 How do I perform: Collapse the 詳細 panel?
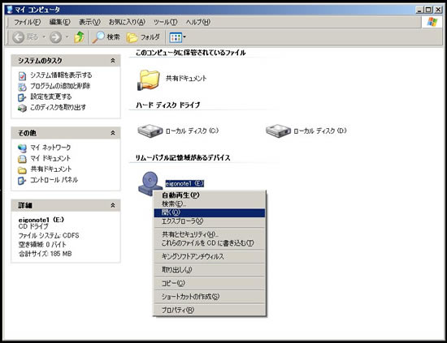pos(113,205)
